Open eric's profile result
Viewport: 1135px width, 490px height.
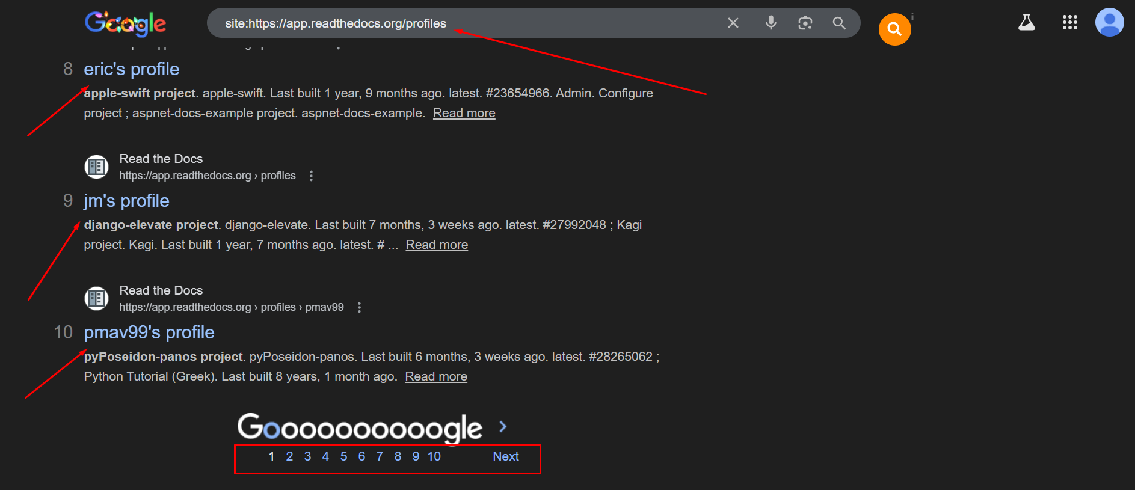131,69
